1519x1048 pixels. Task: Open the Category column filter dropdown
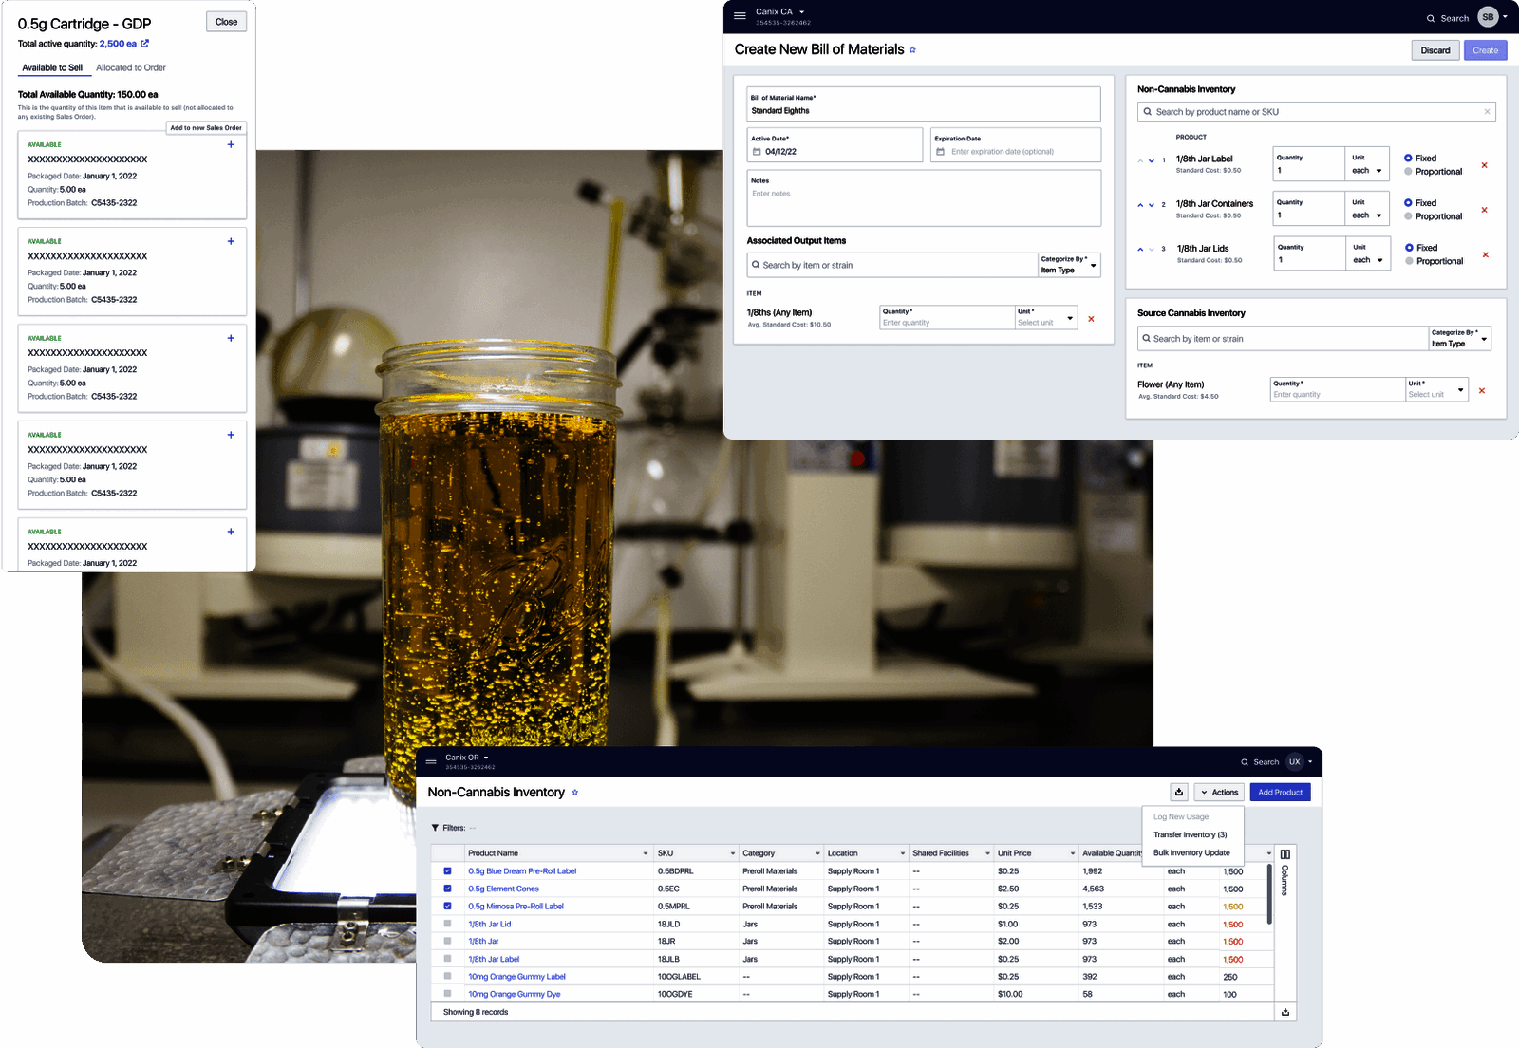point(816,852)
